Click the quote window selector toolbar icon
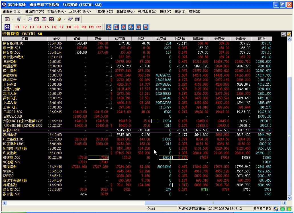294x213 pixels. click(x=7, y=19)
